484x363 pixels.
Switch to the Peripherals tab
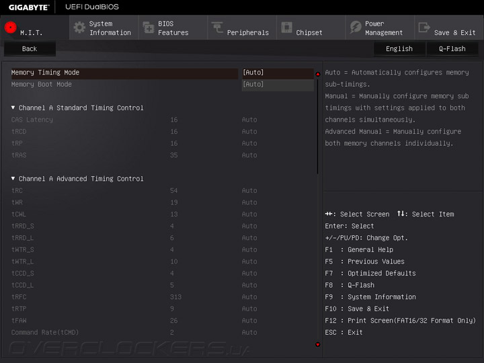click(x=247, y=32)
